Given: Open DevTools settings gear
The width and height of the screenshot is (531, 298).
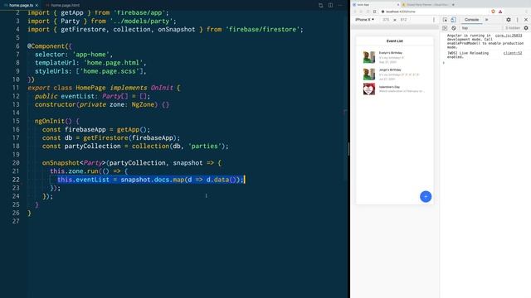Looking at the screenshot, I should click(509, 20).
